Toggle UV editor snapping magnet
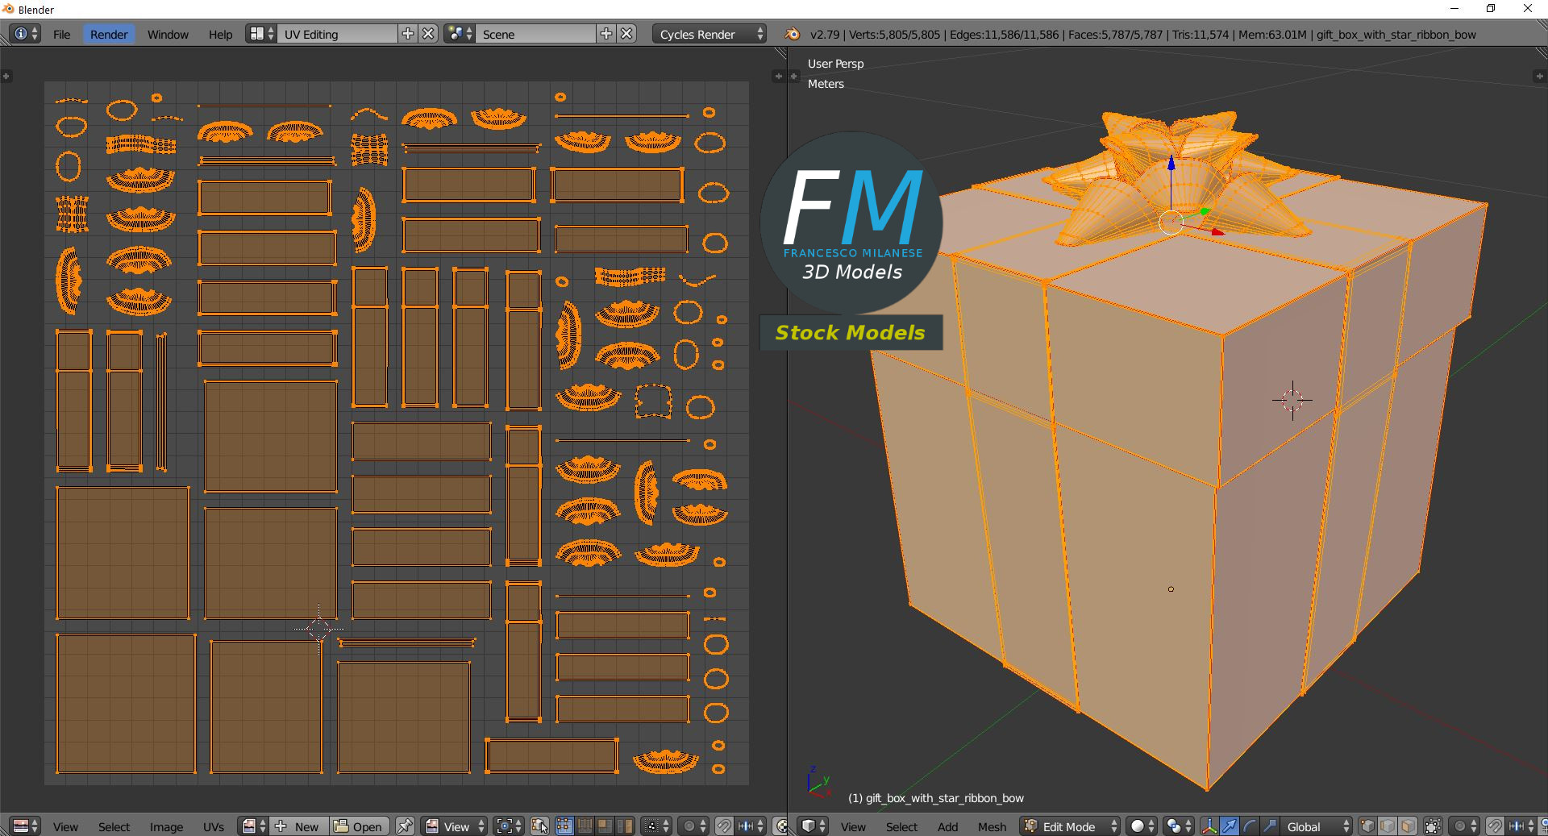1548x836 pixels. [x=724, y=826]
